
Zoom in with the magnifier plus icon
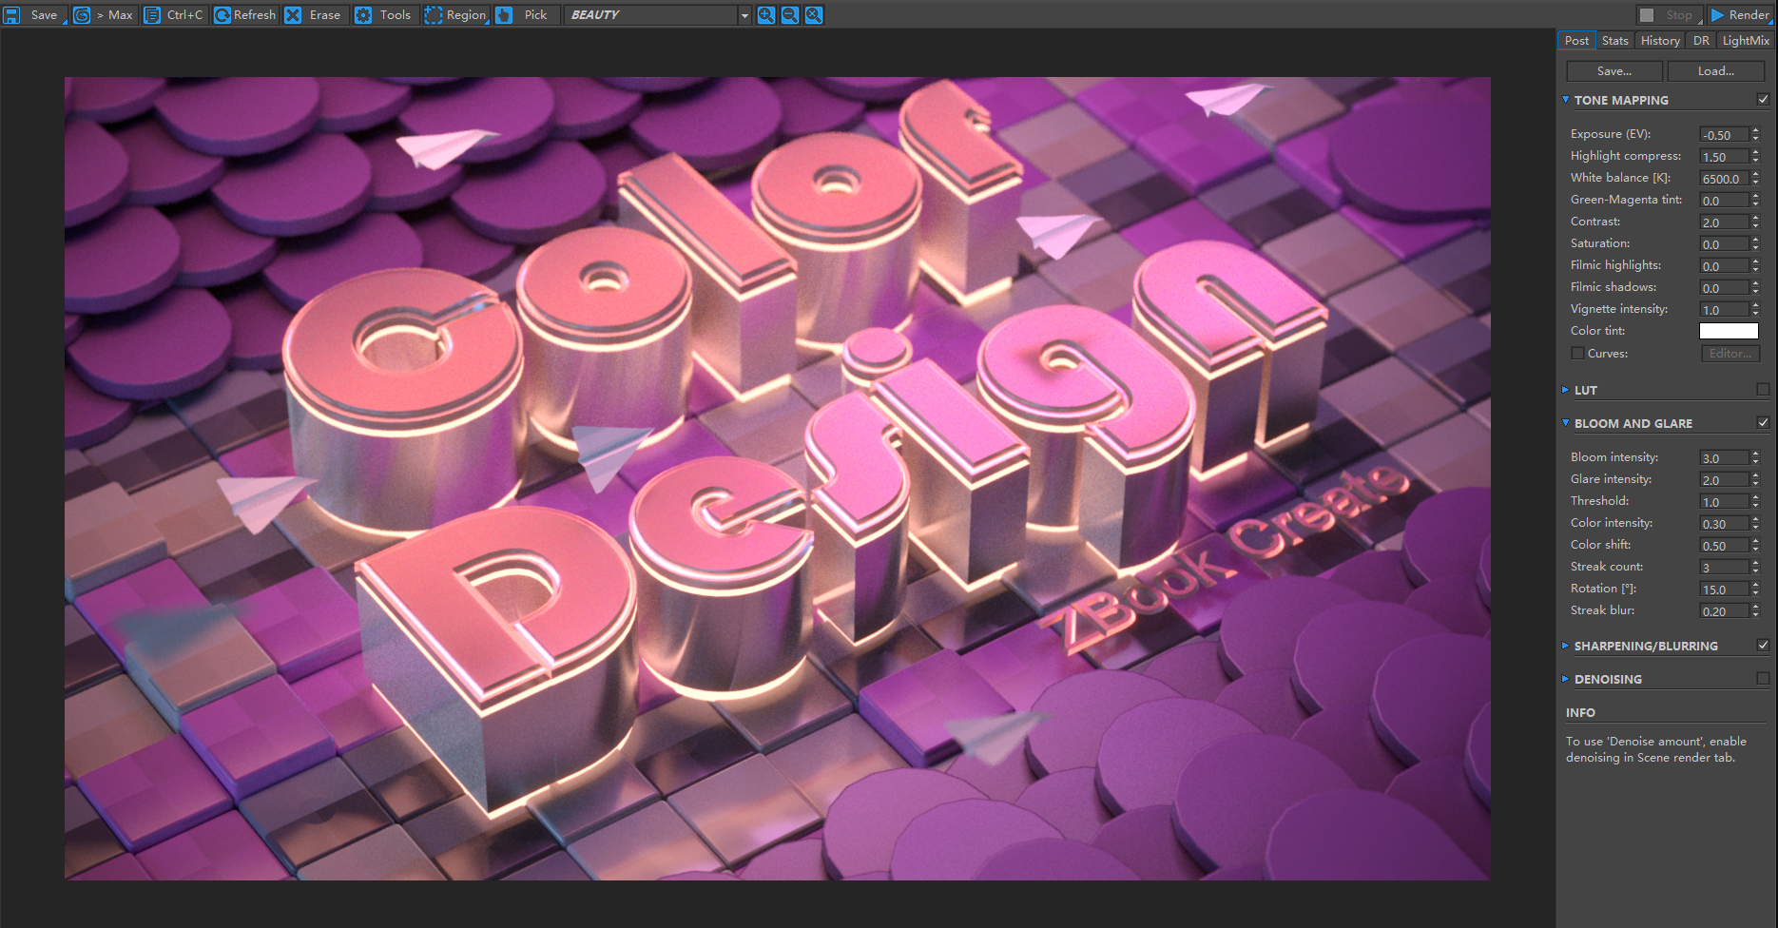[x=765, y=15]
